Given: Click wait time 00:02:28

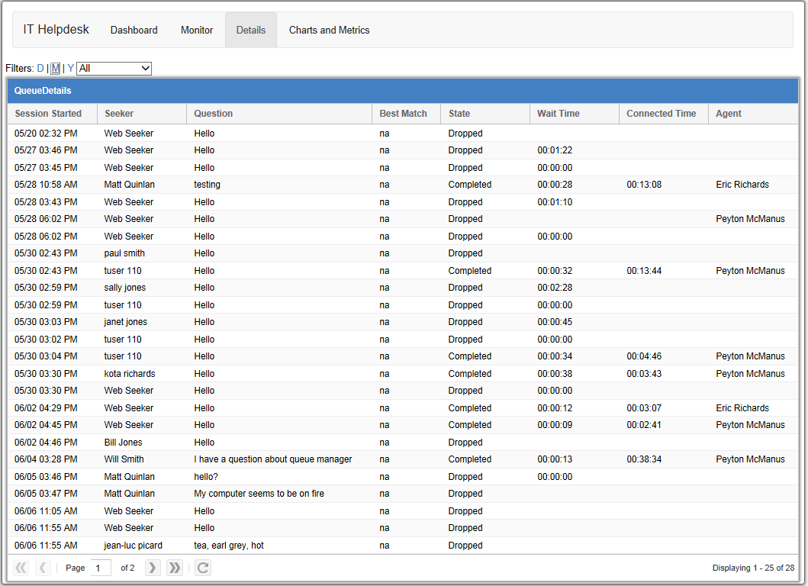Looking at the screenshot, I should 555,288.
